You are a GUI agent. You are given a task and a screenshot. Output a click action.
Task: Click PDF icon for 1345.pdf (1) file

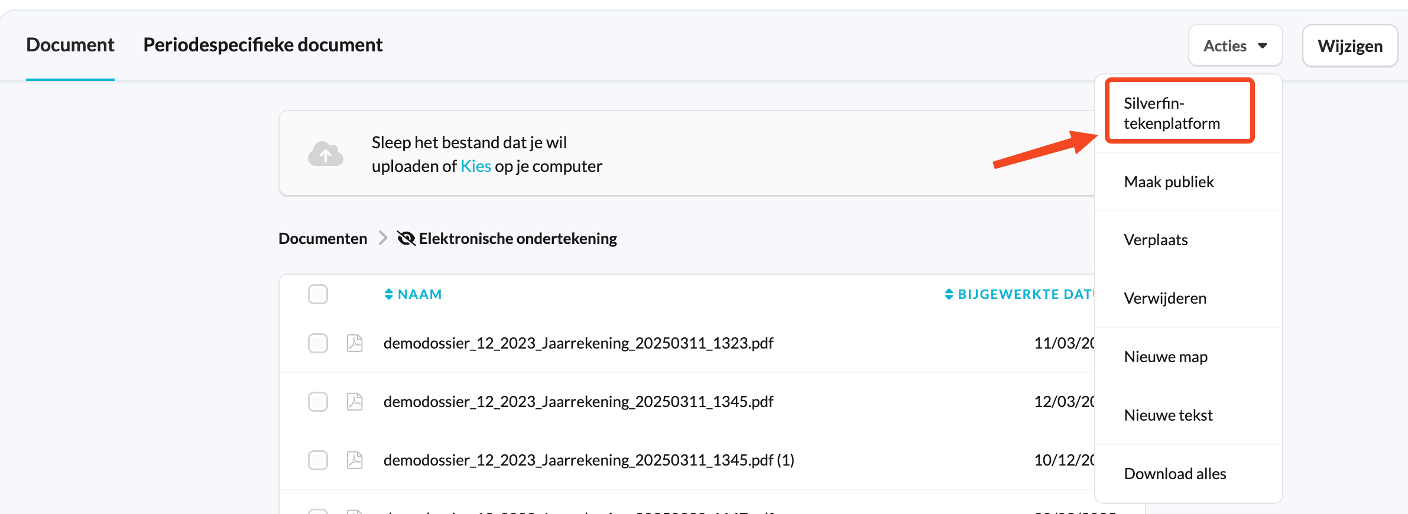[355, 460]
